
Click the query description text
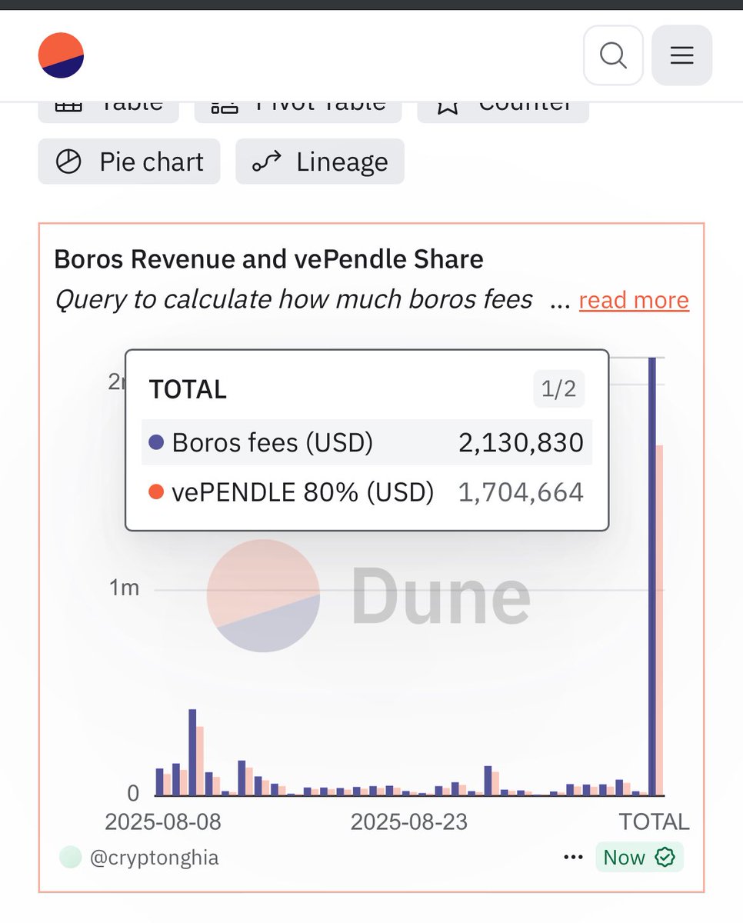[293, 299]
